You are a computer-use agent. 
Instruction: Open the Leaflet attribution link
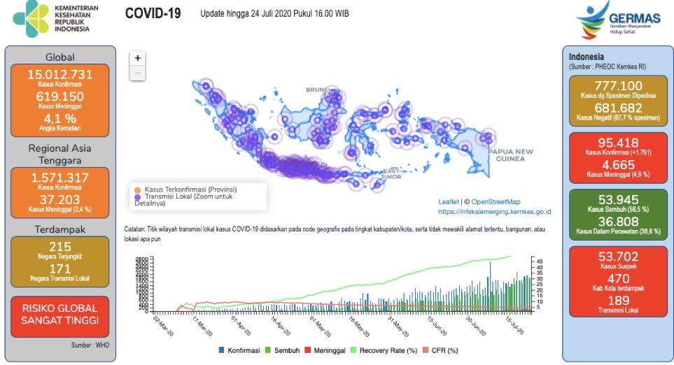coord(449,201)
